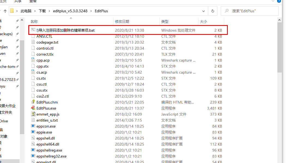Screen dimensions: 300x163
Task: Click the 3,481 KB size cell
Action: 214,108
